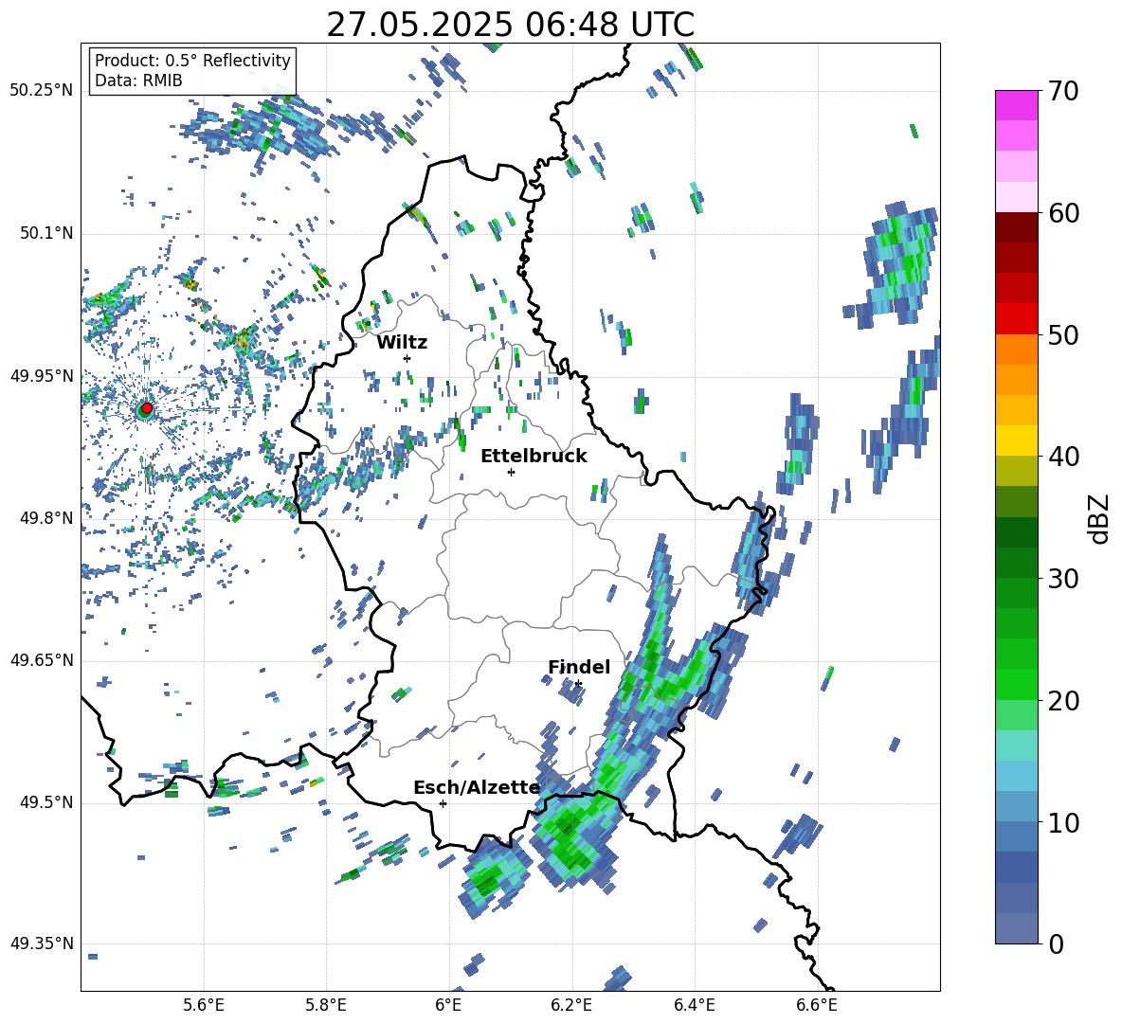Click the Data: RMIB text
This screenshot has width=1122, height=1024.
[x=138, y=81]
